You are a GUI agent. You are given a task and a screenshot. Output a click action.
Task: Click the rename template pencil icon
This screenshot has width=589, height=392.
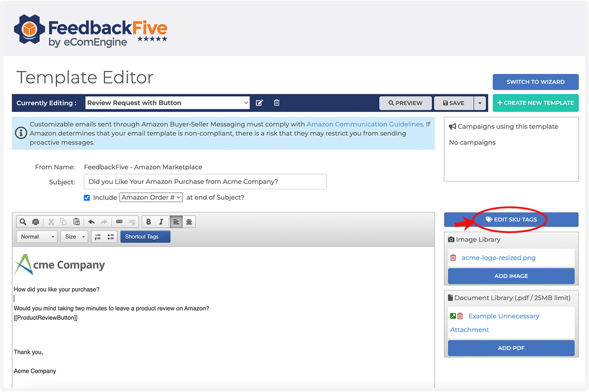click(x=260, y=103)
